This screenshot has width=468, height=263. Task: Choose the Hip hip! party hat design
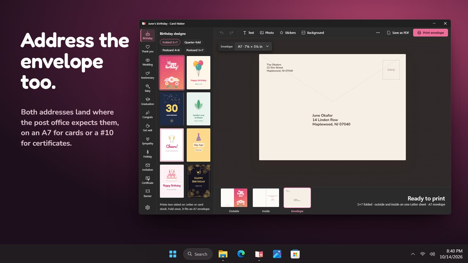199,145
